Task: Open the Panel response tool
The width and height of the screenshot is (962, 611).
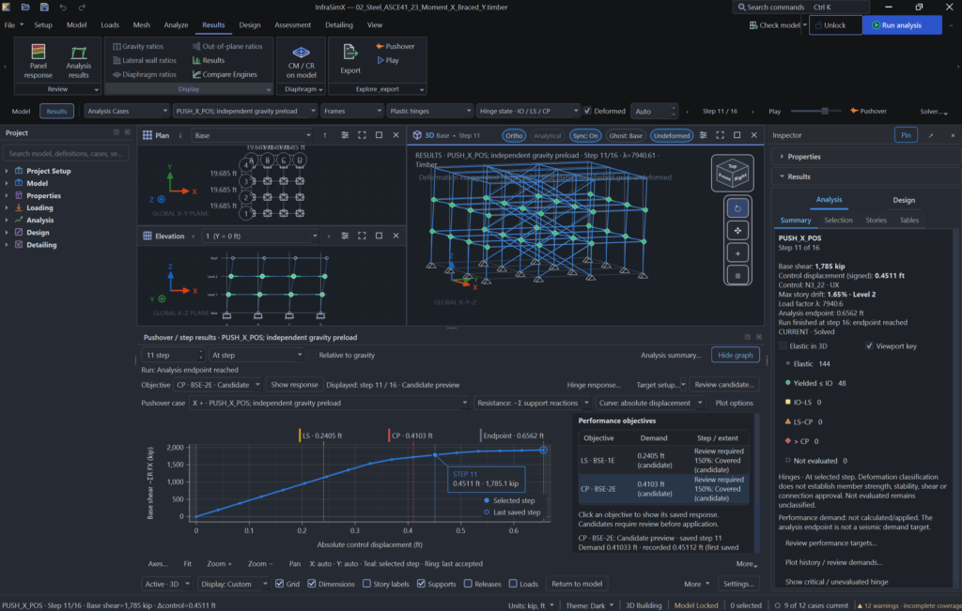Action: (38, 61)
